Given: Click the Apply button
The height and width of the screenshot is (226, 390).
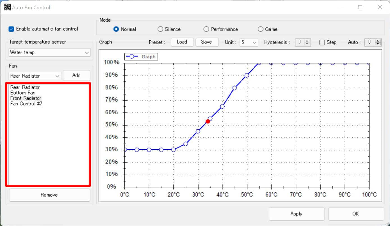Looking at the screenshot, I should [x=296, y=214].
